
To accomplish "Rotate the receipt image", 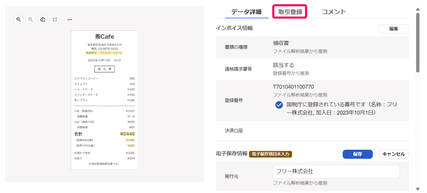I will pyautogui.click(x=43, y=20).
